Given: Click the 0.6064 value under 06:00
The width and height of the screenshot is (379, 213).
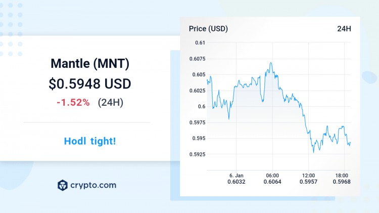Looking at the screenshot, I should pyautogui.click(x=272, y=182).
